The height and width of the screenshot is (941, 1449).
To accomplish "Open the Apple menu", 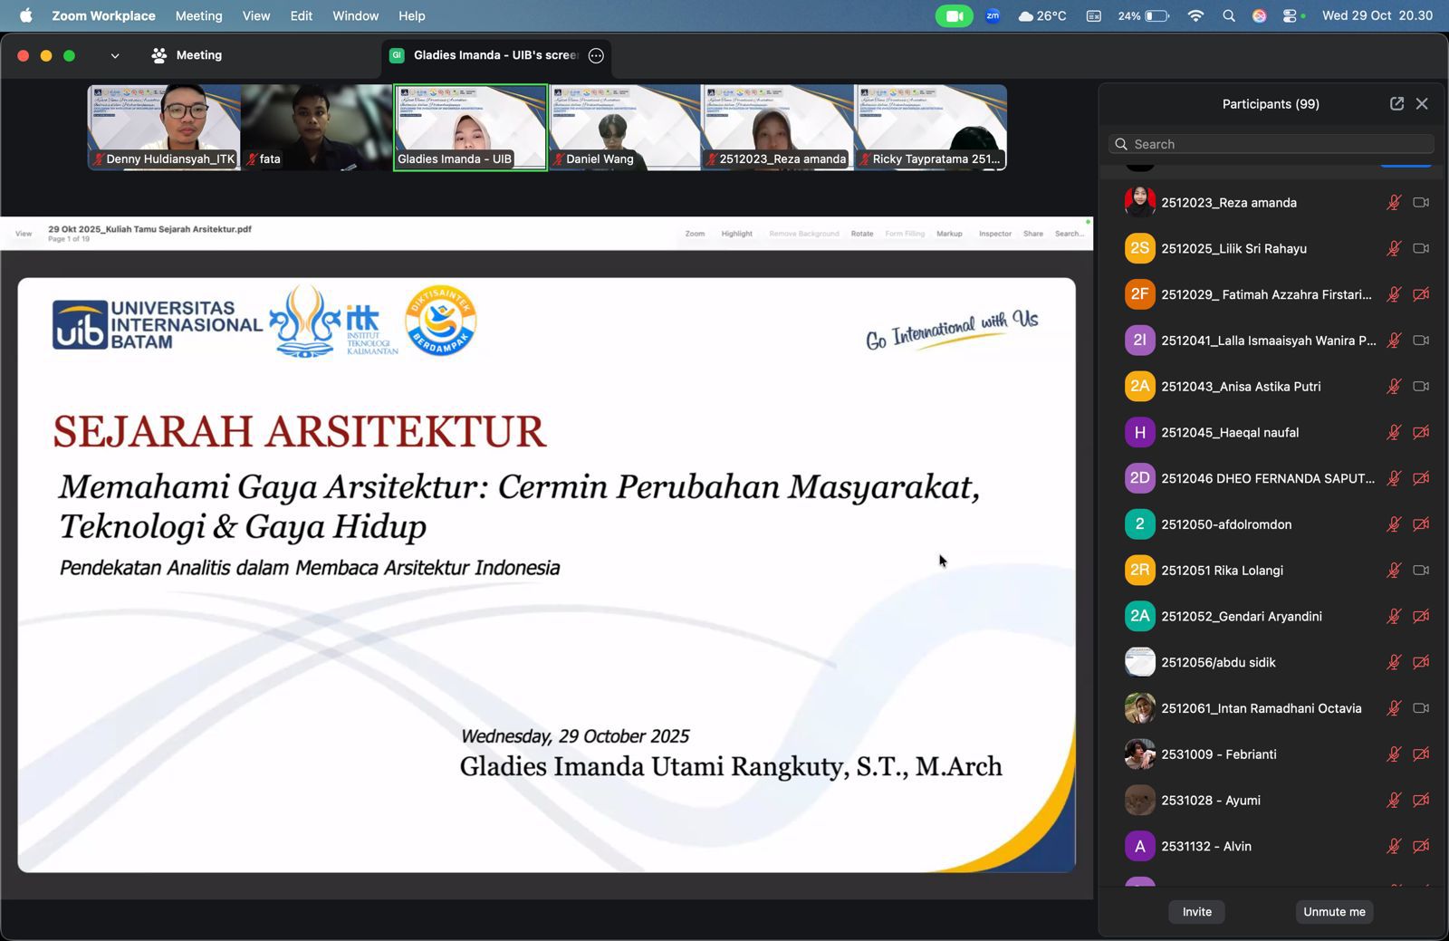I will [x=25, y=15].
